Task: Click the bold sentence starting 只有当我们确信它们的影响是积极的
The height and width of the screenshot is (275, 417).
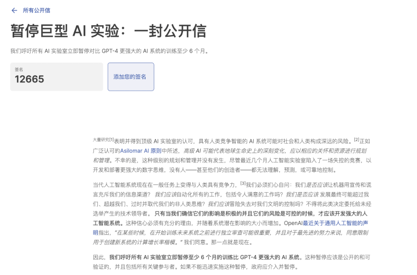Action: 260,214
